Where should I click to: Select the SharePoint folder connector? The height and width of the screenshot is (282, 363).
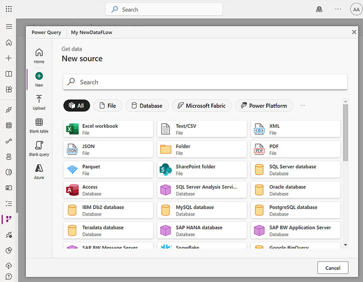(x=202, y=169)
